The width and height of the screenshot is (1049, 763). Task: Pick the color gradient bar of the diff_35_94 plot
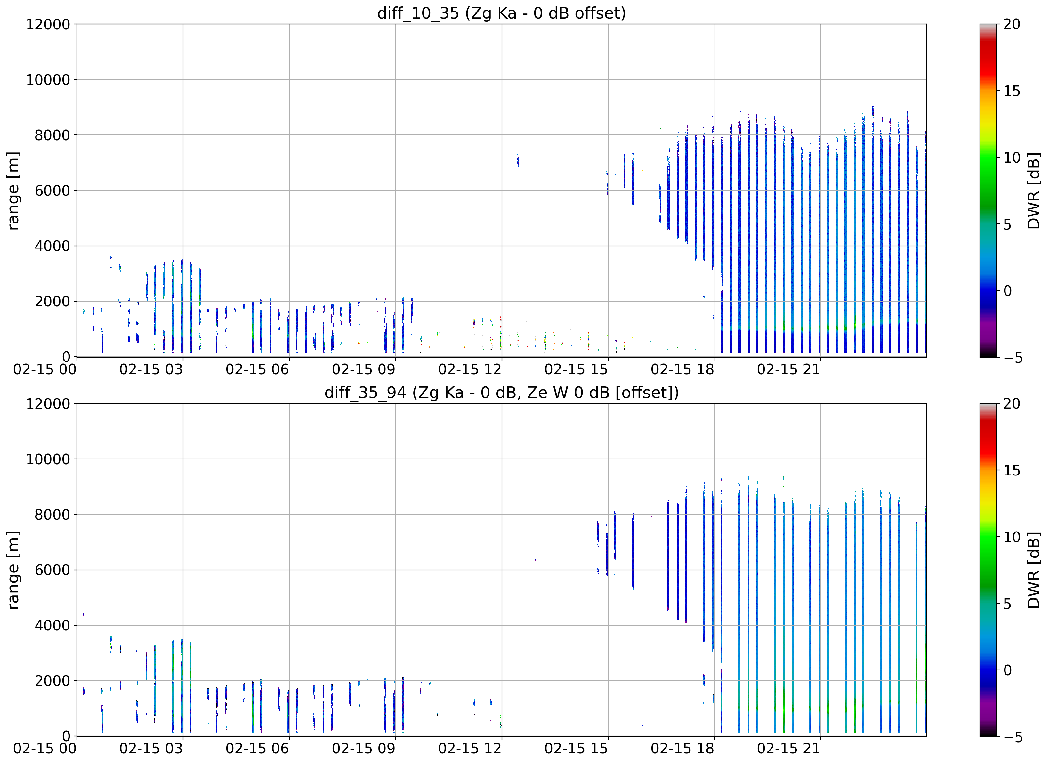tap(988, 570)
